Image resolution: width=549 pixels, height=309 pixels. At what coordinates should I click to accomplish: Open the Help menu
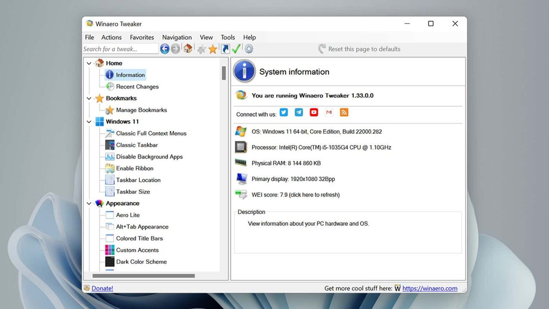[x=249, y=37]
